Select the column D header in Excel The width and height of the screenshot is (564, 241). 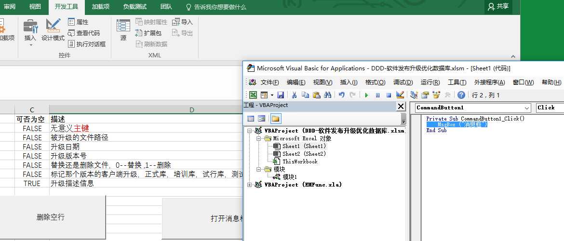(191, 110)
